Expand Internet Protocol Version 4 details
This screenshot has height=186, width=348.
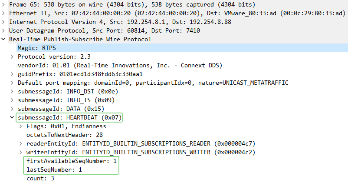click(4, 22)
